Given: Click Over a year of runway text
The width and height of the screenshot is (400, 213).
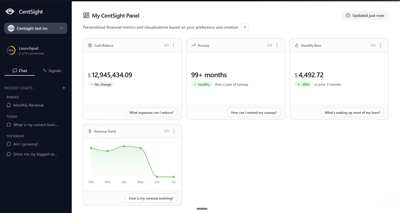Looking at the screenshot, I should (x=231, y=84).
